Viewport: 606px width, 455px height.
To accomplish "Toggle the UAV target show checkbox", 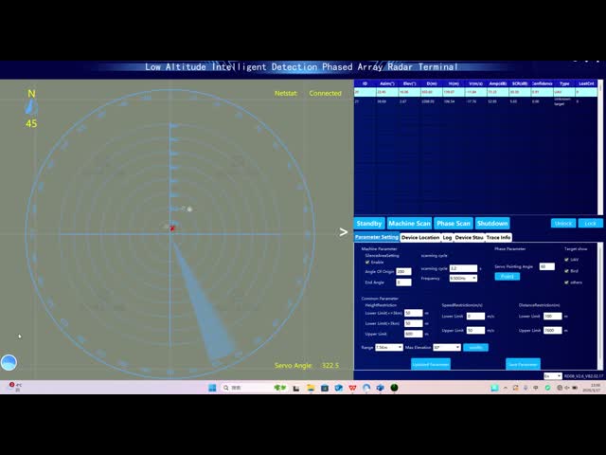I will coord(566,259).
